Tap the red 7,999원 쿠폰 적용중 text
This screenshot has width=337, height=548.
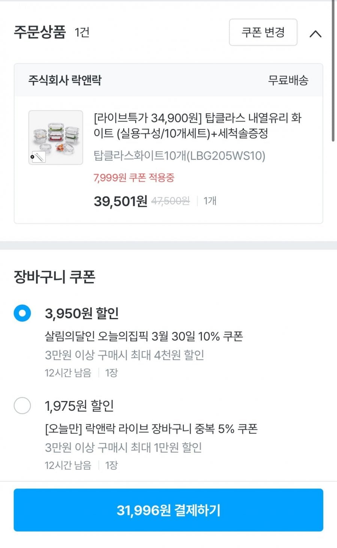pos(134,178)
